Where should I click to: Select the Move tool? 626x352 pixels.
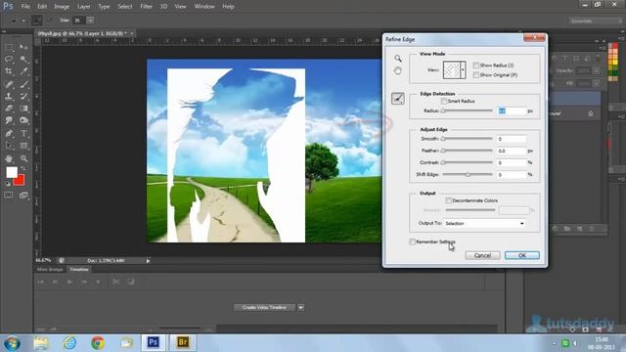pos(23,48)
